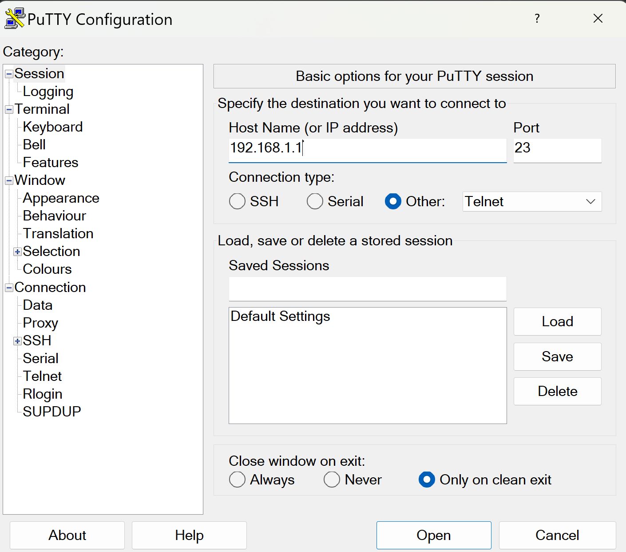Click the Port input field

pyautogui.click(x=558, y=150)
